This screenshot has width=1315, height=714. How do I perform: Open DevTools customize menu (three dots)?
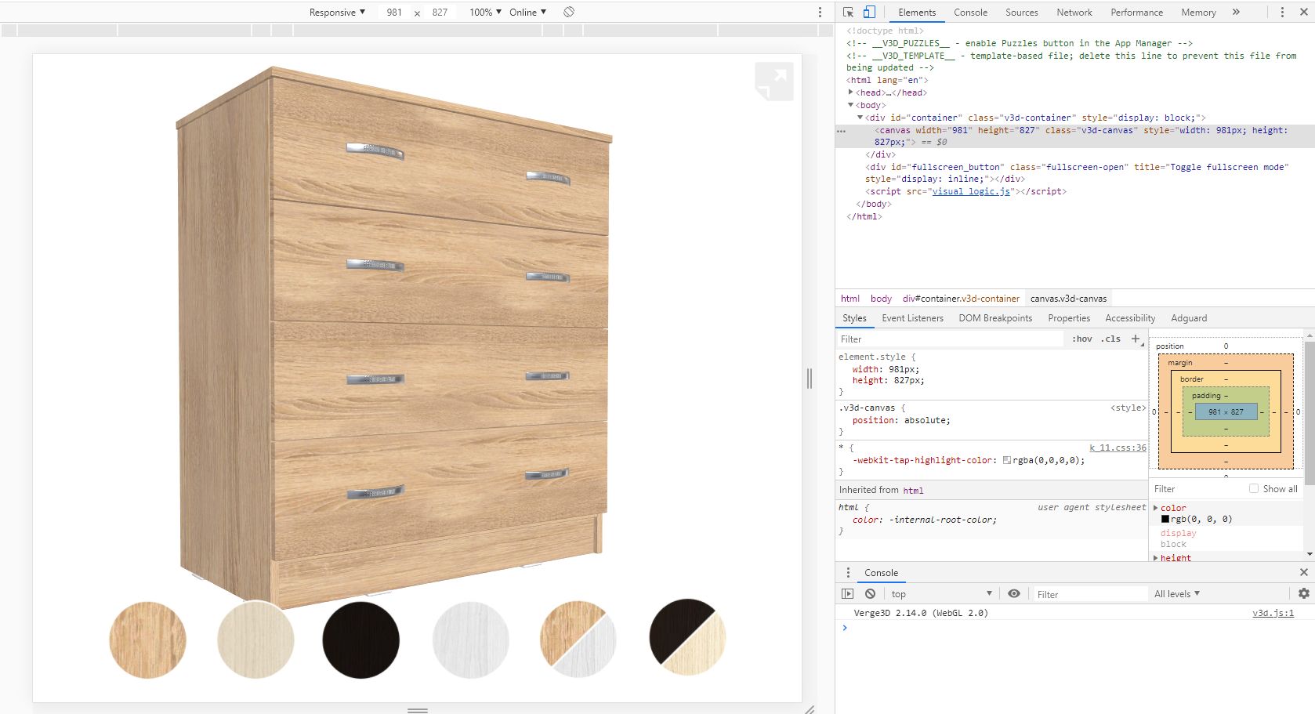(x=1282, y=12)
